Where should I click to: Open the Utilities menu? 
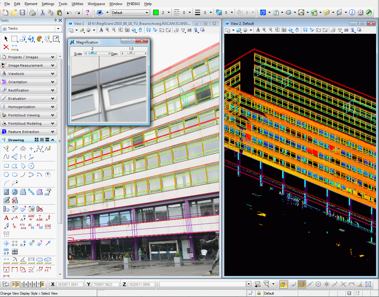pos(77,4)
